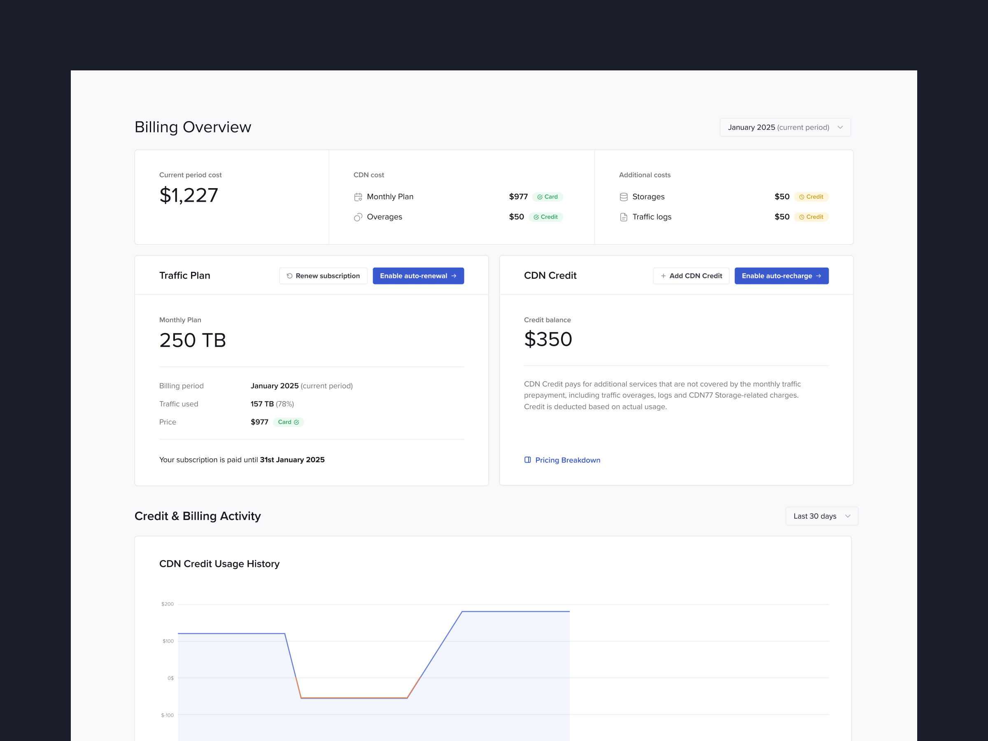This screenshot has height=741, width=988.
Task: Click the Renew subscription button
Action: 323,275
